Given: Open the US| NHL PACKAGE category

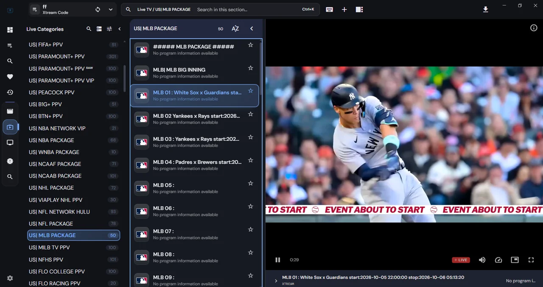Looking at the screenshot, I should tap(73, 188).
